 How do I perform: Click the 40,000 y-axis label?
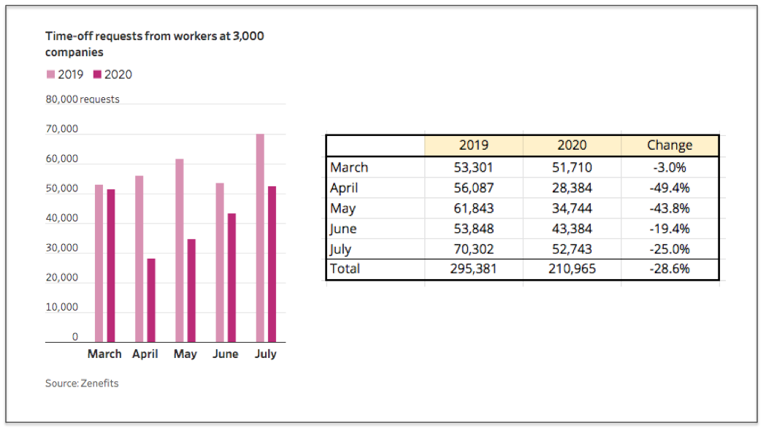(61, 218)
